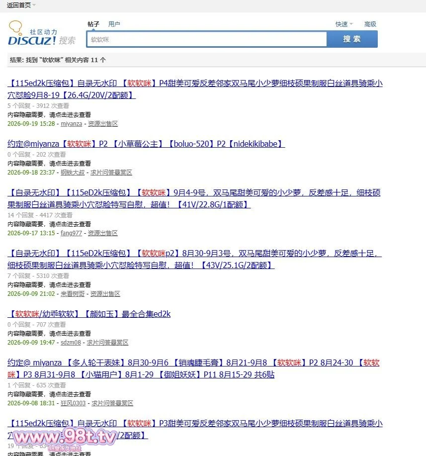The width and height of the screenshot is (426, 456).
Task: Click the blue 搜索 button
Action: click(x=352, y=39)
